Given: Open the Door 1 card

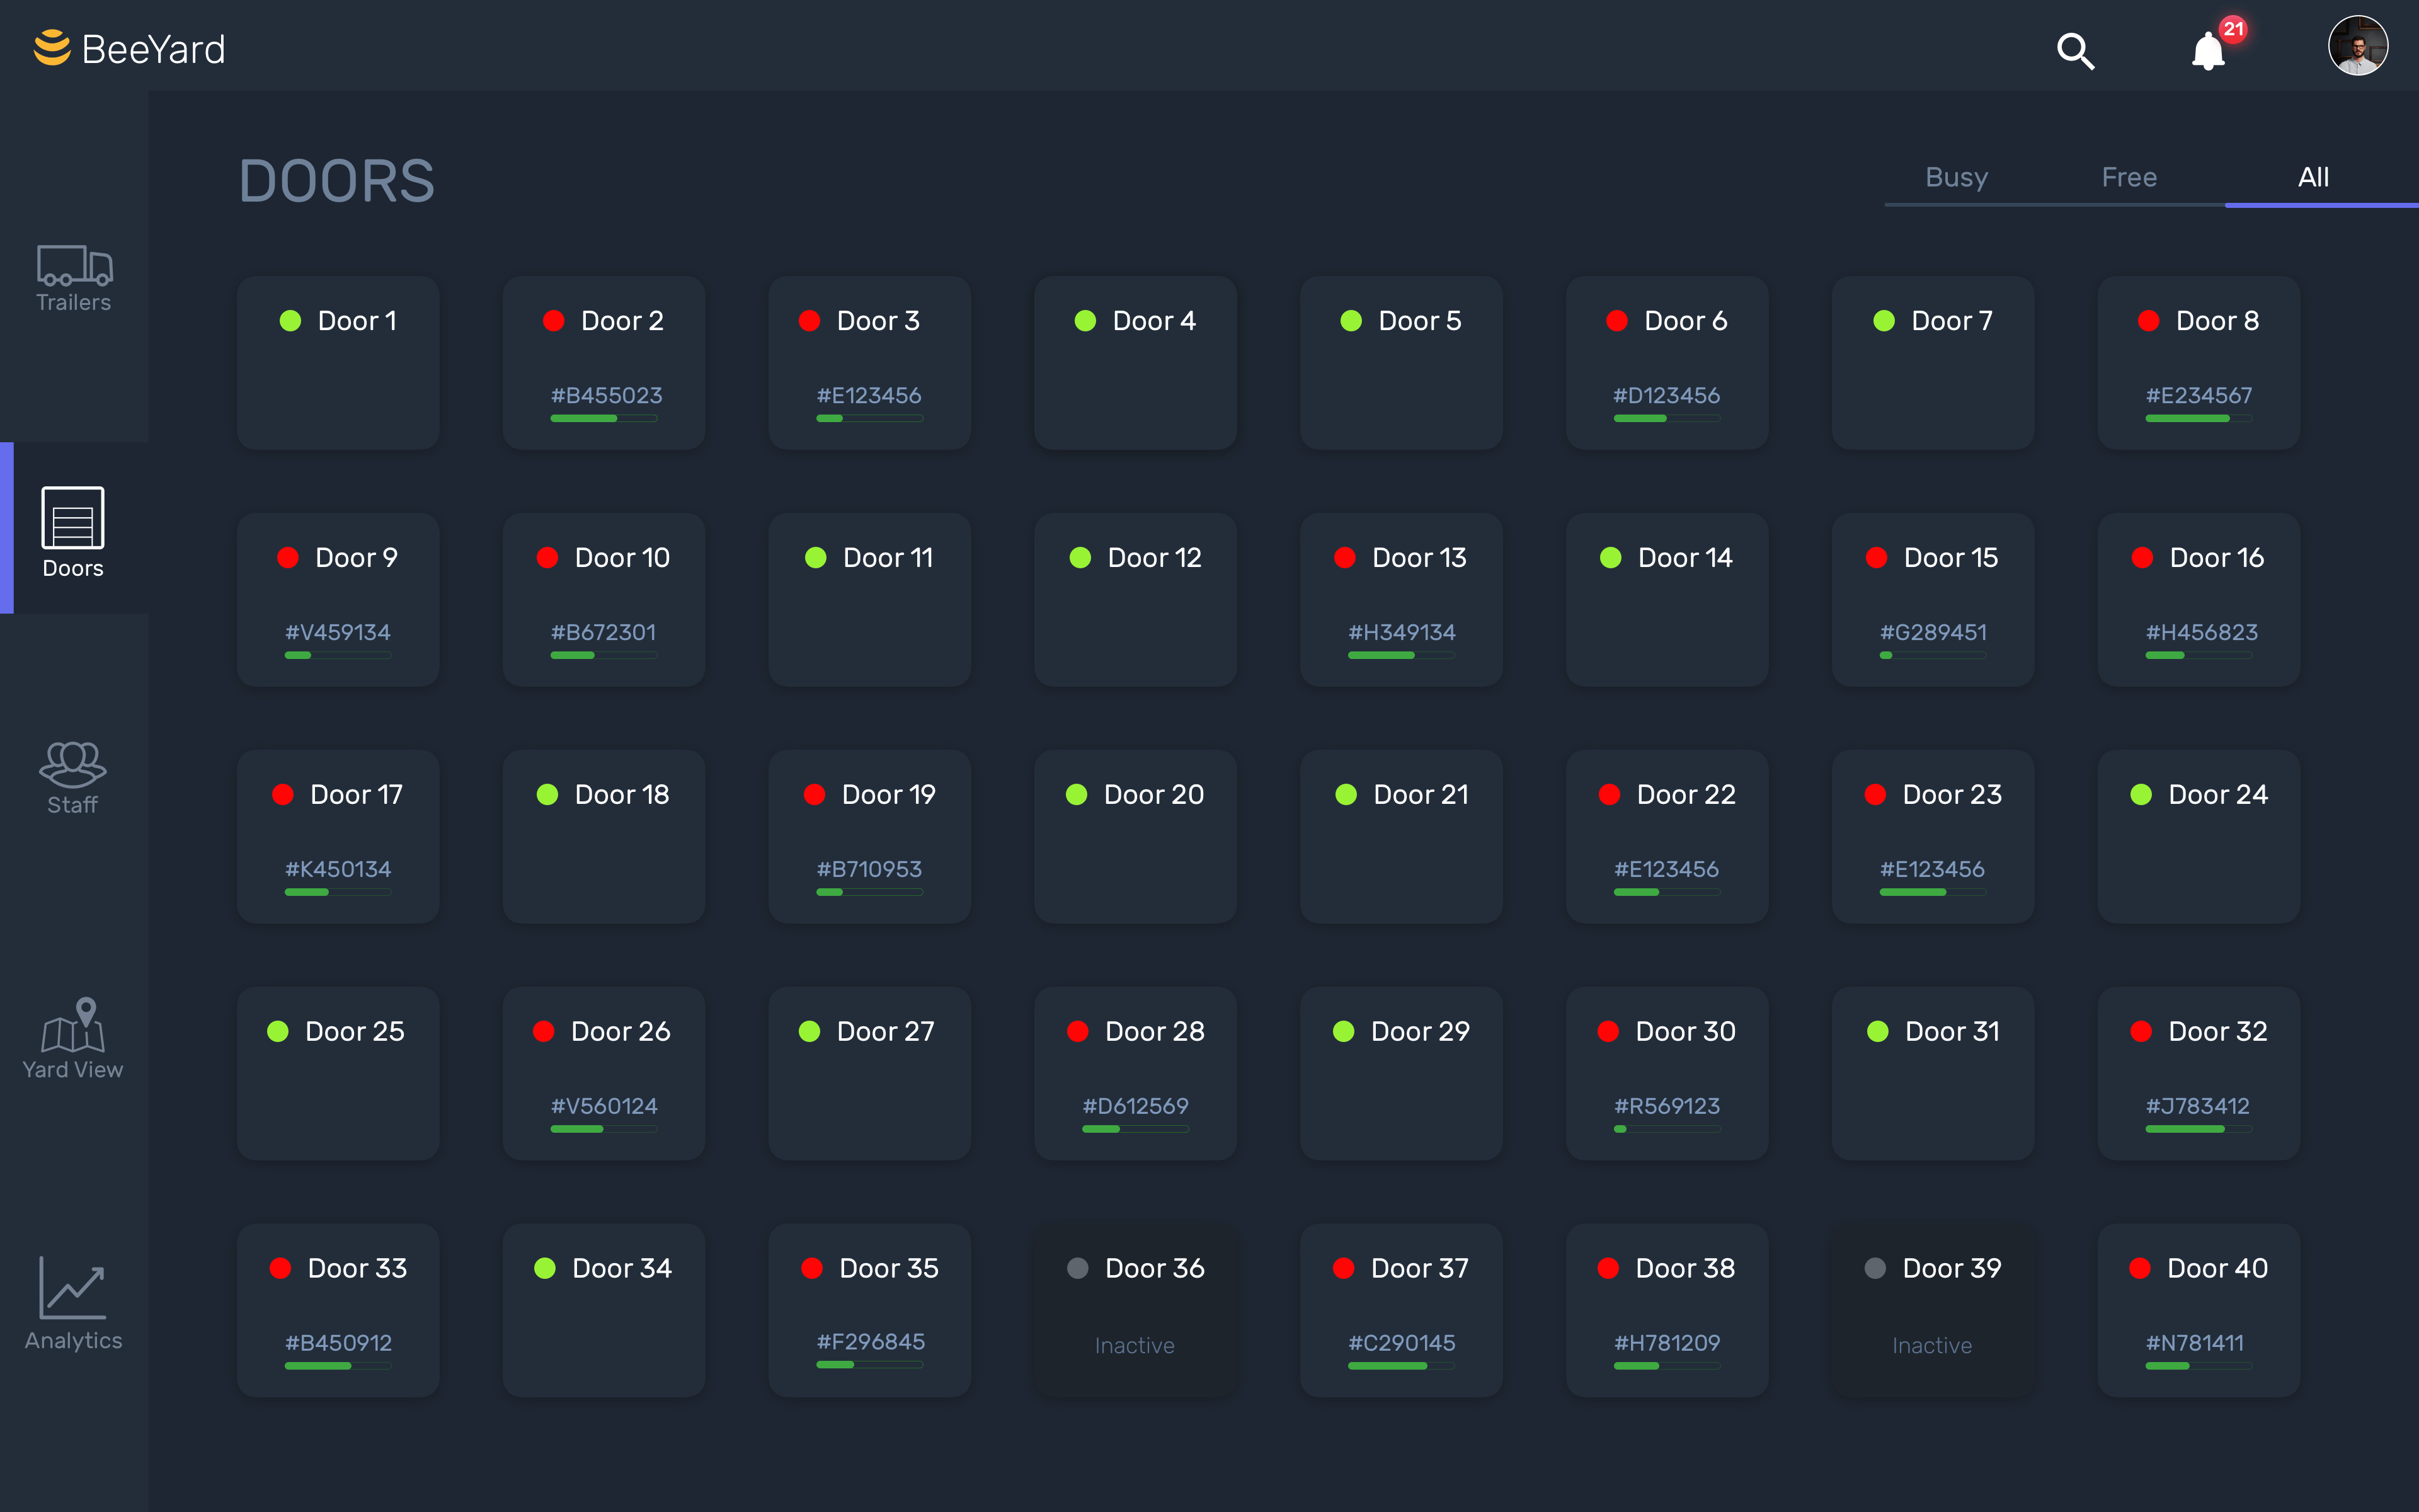Looking at the screenshot, I should click(x=338, y=362).
